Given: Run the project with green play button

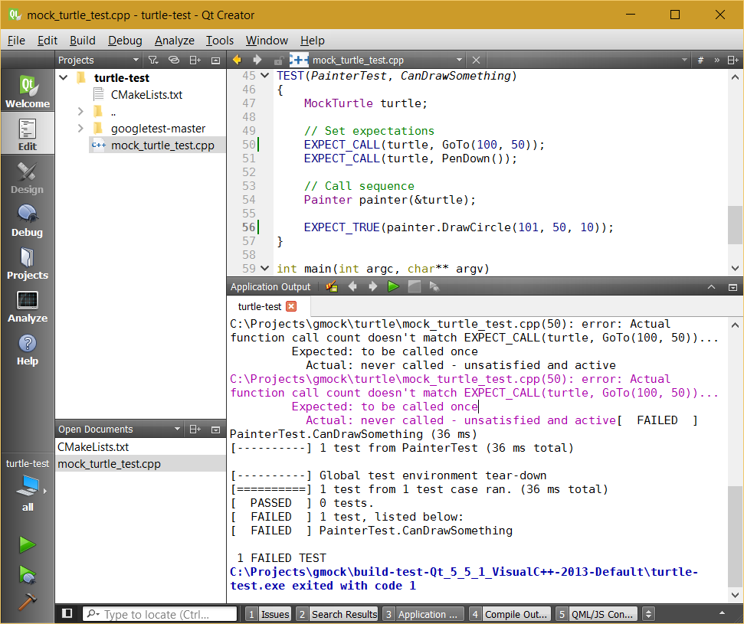Looking at the screenshot, I should click(x=28, y=545).
